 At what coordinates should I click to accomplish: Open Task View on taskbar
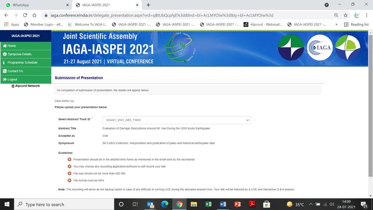click(x=135, y=204)
